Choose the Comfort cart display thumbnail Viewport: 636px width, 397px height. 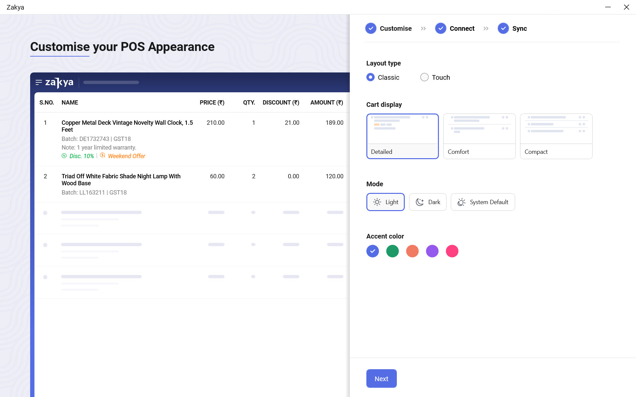pos(479,136)
